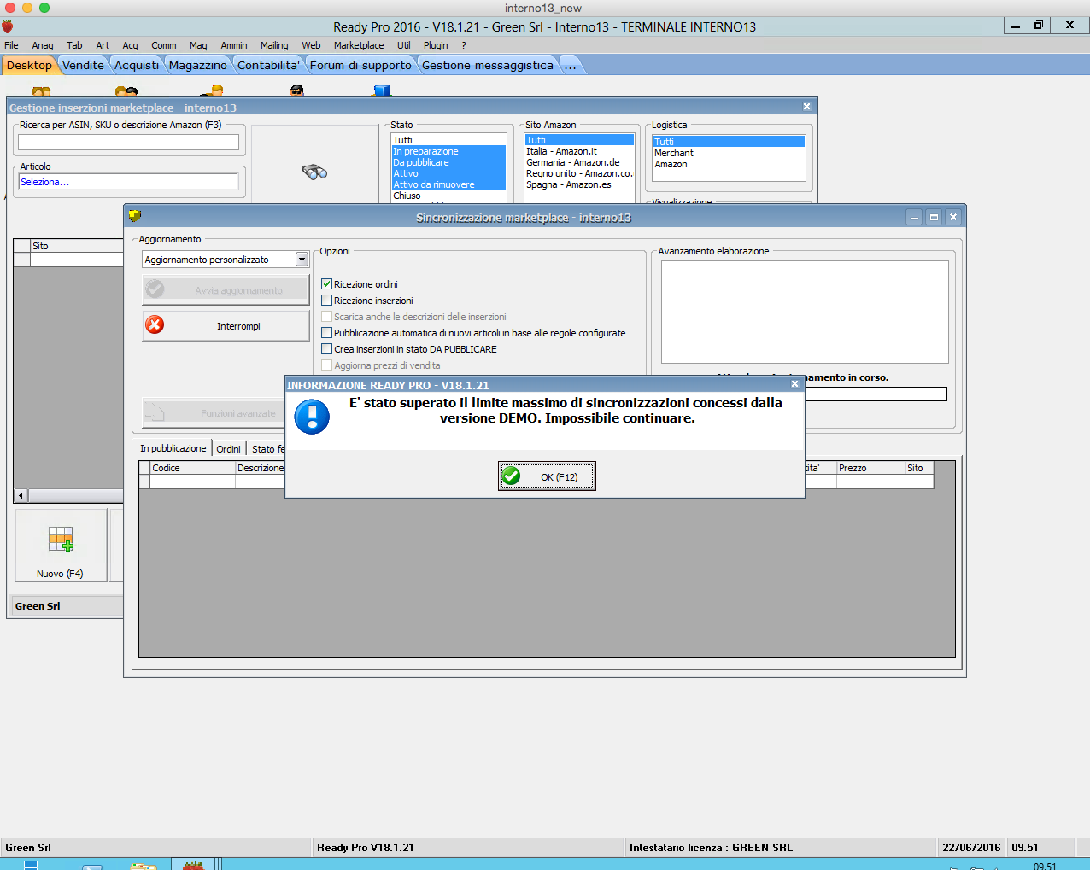The image size is (1090, 870).
Task: Open the Aggiornamento personalizzato dropdown
Action: pyautogui.click(x=302, y=260)
